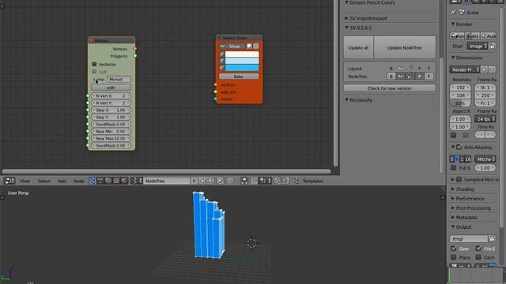This screenshot has width=506, height=284.
Task: Click the Step X value field
Action: click(x=111, y=110)
